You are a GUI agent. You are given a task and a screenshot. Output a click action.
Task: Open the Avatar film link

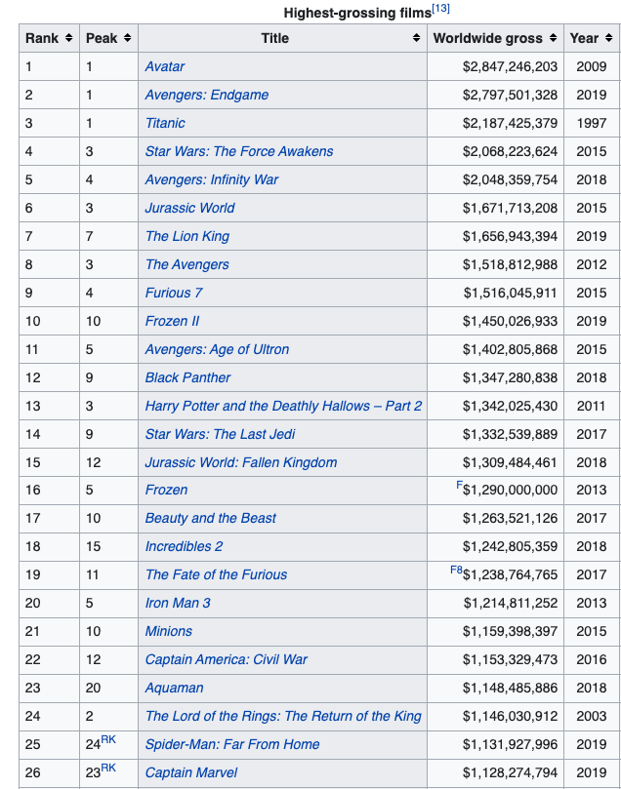(165, 66)
